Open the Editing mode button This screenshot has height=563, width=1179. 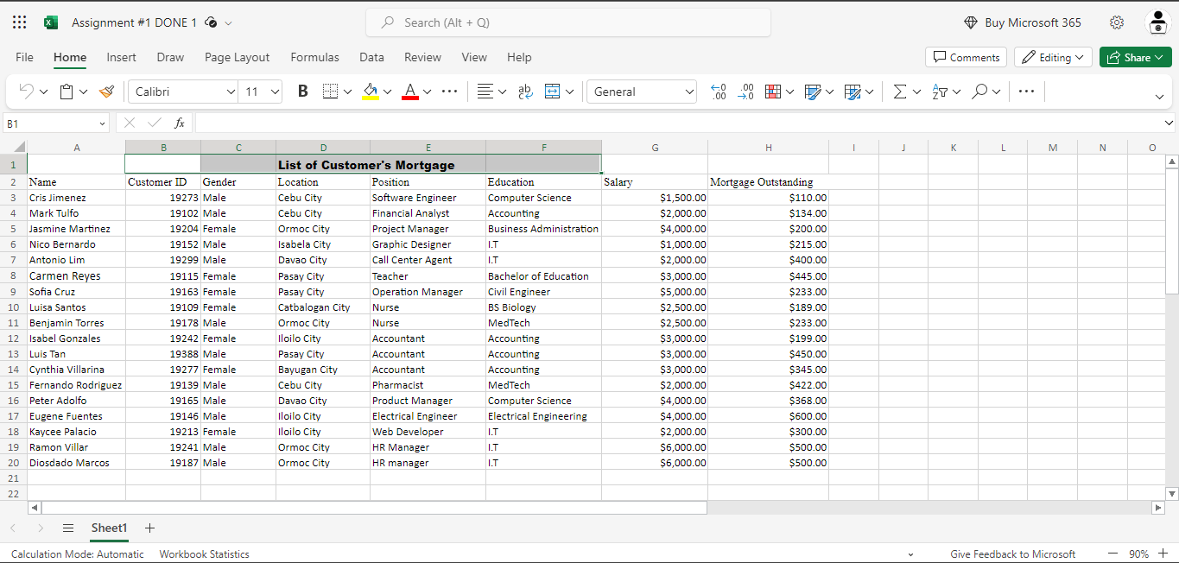pos(1053,57)
